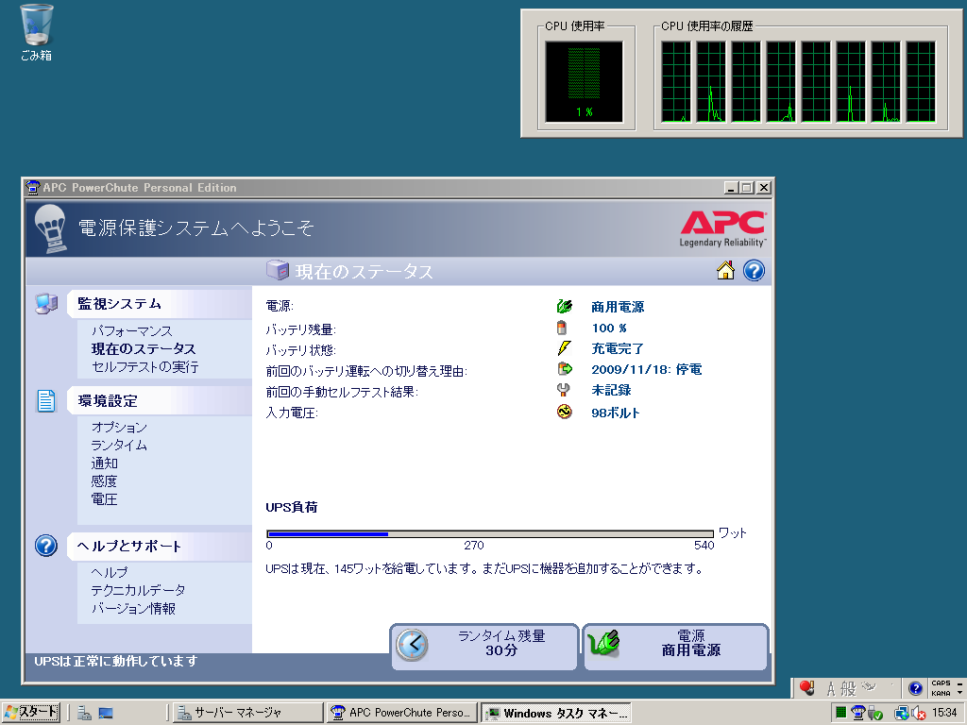Image resolution: width=967 pixels, height=725 pixels.
Task: Open 電圧 settings page
Action: pyautogui.click(x=104, y=498)
